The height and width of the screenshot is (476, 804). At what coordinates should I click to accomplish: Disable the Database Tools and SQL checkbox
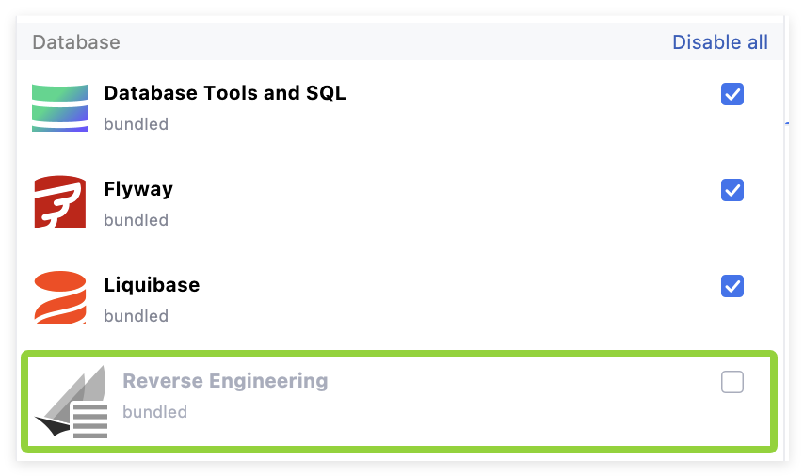732,94
